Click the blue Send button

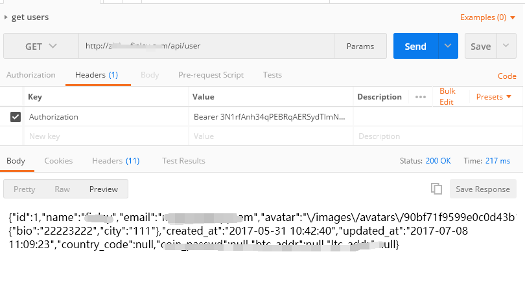(x=415, y=46)
